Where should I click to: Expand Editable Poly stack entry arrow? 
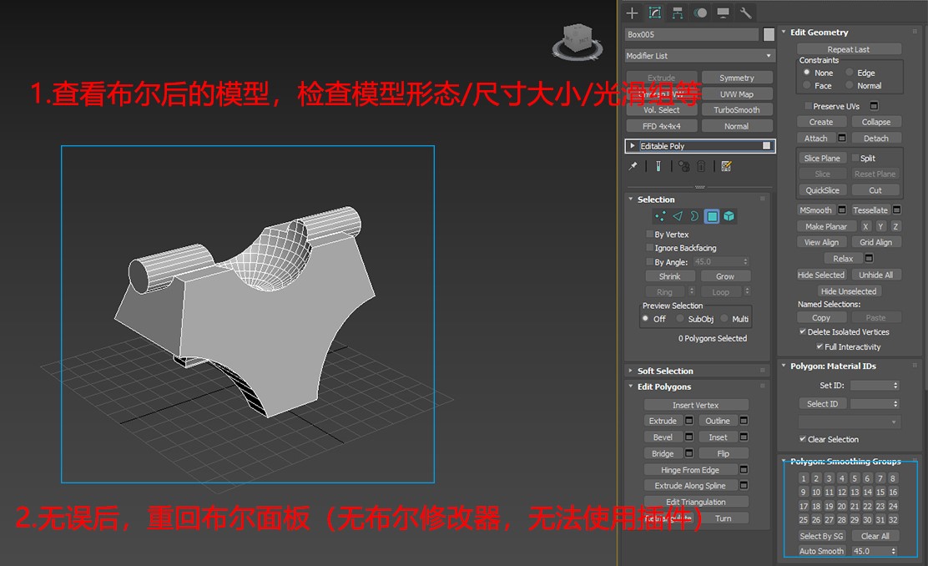(633, 146)
